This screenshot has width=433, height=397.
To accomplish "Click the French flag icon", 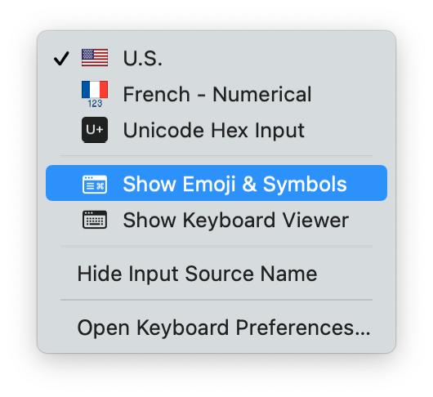I will (95, 90).
